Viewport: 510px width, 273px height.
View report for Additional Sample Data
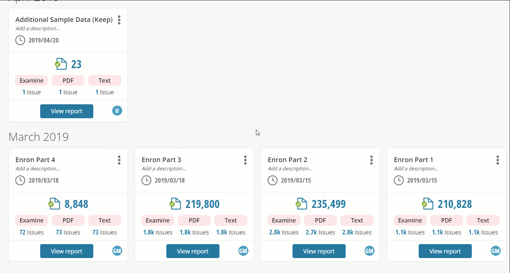pyautogui.click(x=67, y=111)
